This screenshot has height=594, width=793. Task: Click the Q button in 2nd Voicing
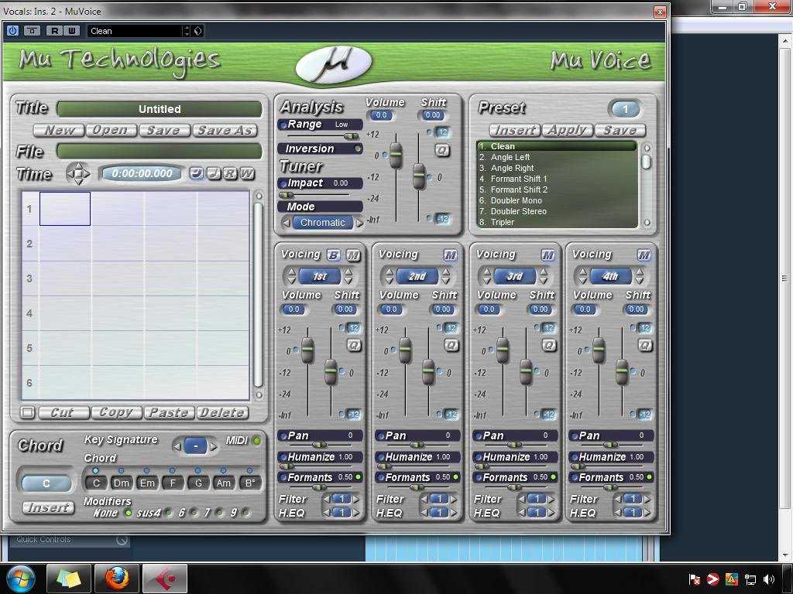point(451,346)
